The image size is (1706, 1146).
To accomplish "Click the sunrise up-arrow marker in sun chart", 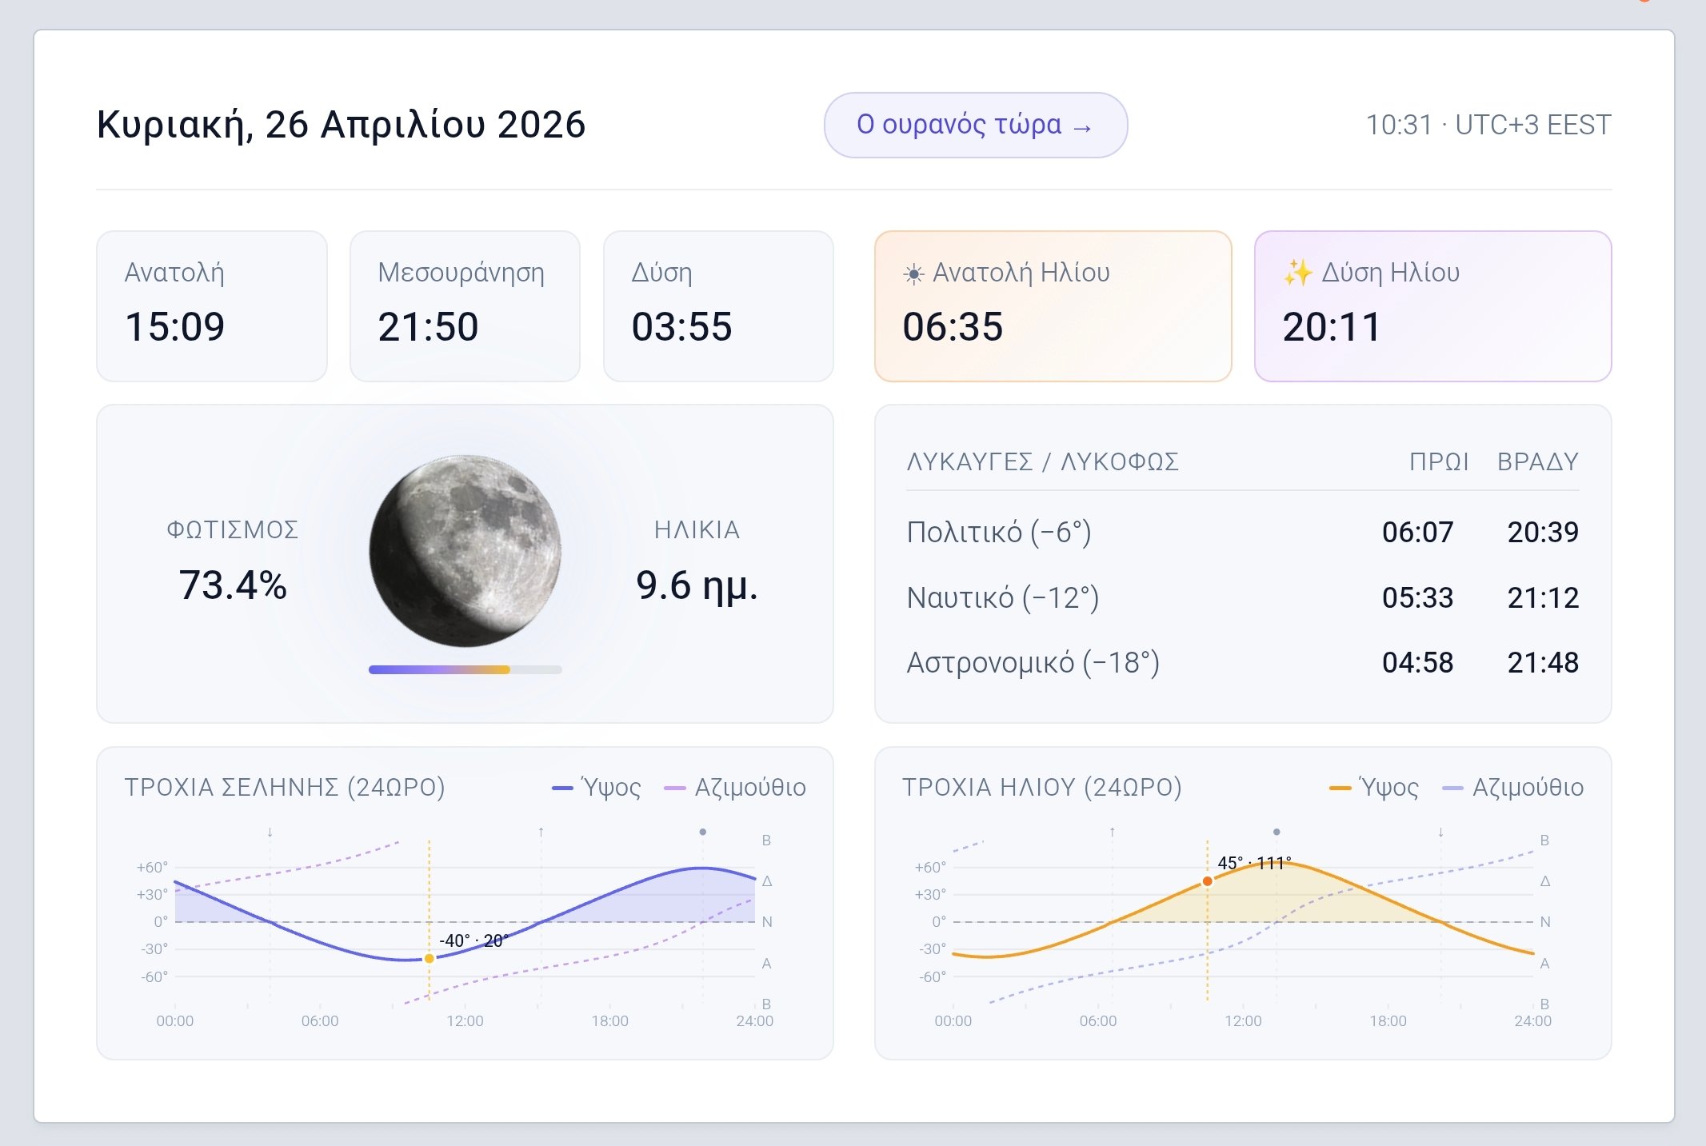I will coord(1113,833).
